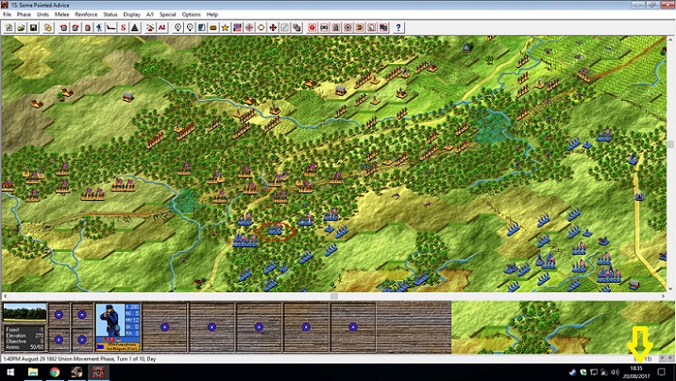Screen dimensions: 676x381
Task: Click the yellow linked rings toolbar icon
Action: [48, 28]
